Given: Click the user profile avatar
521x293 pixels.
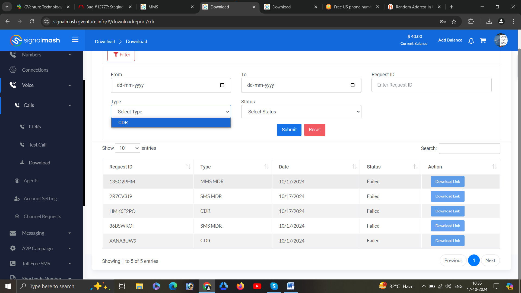Looking at the screenshot, I should 501,40.
